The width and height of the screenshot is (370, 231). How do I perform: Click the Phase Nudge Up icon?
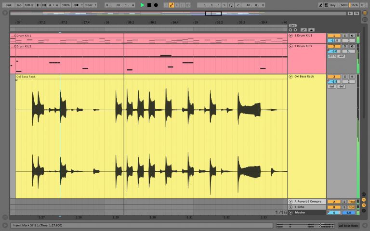coord(44,5)
